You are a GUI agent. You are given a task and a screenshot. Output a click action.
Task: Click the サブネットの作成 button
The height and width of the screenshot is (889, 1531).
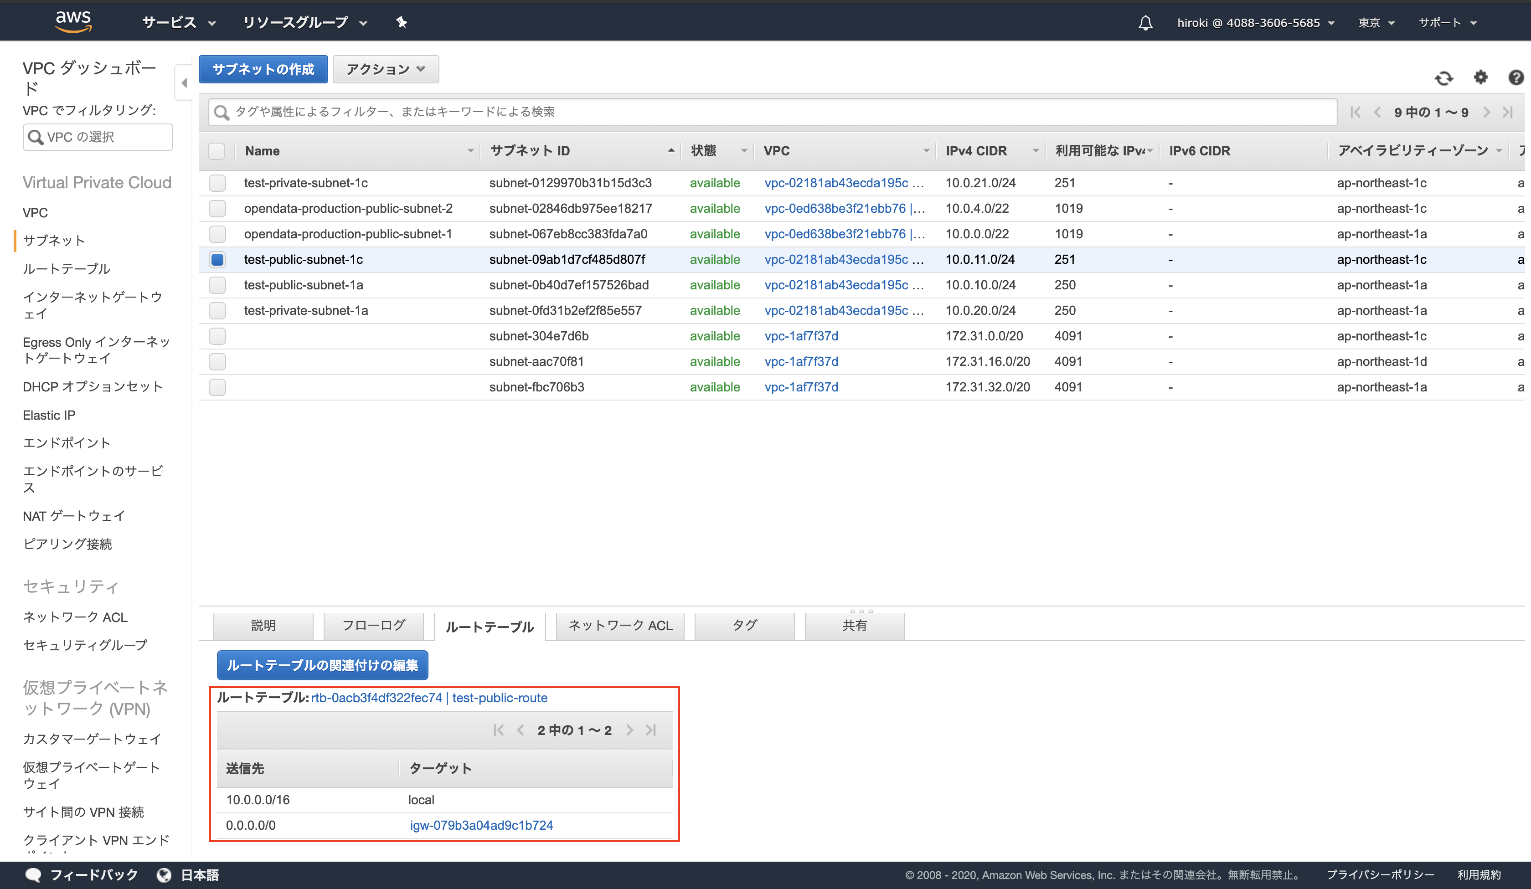(263, 69)
